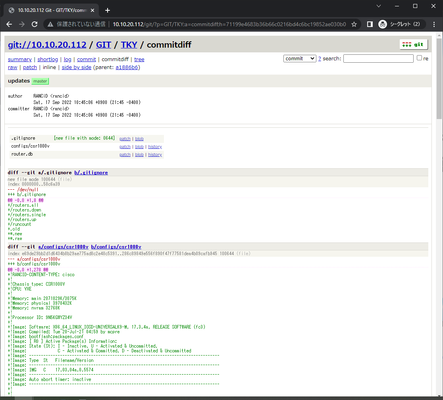This screenshot has height=400, width=443.
Task: Click the search text field
Action: click(x=378, y=58)
